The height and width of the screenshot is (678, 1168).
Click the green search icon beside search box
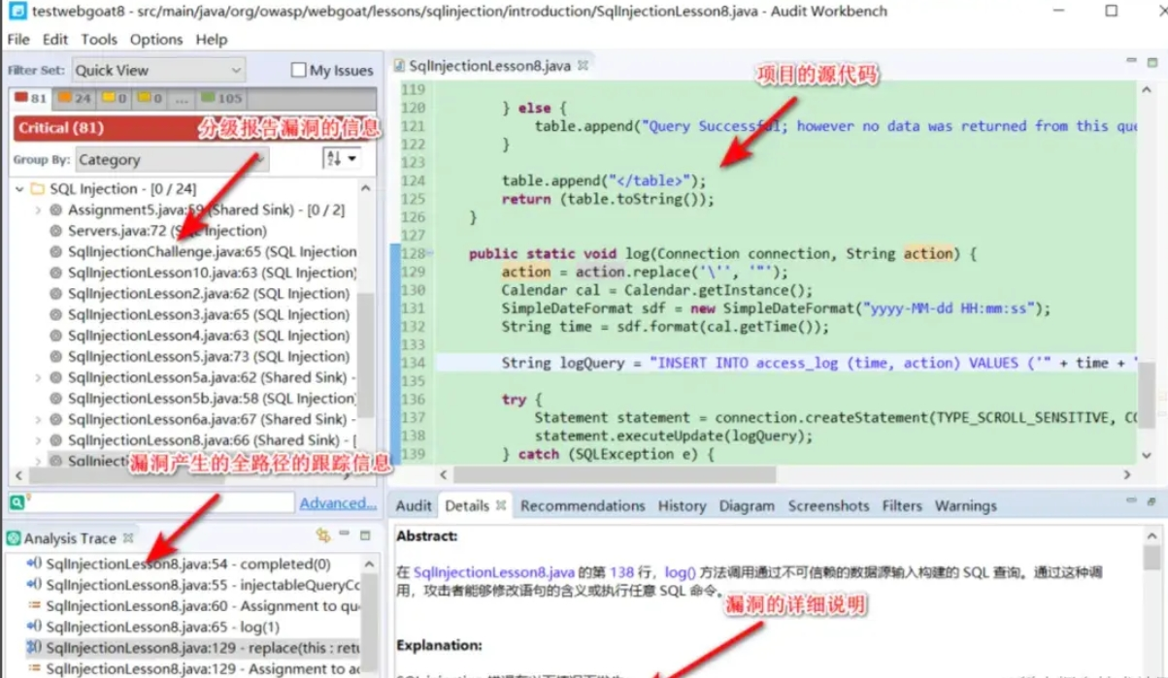(17, 502)
